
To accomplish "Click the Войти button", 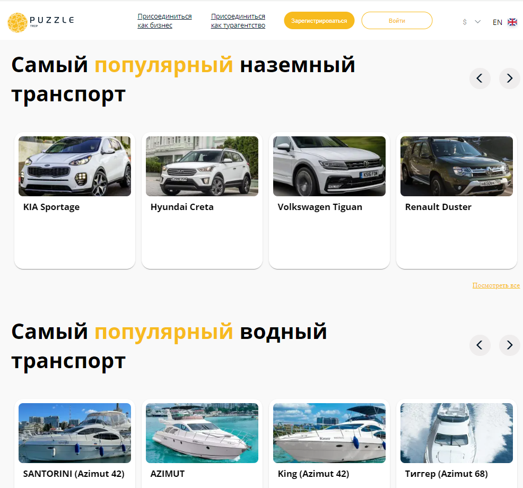I will coord(397,21).
